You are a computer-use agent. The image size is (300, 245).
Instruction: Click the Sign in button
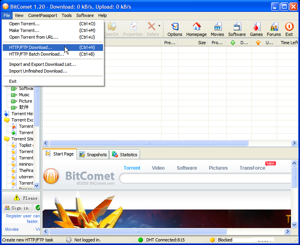[17, 208]
